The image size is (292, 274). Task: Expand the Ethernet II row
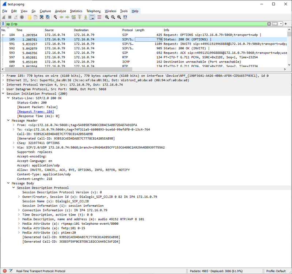[3, 80]
